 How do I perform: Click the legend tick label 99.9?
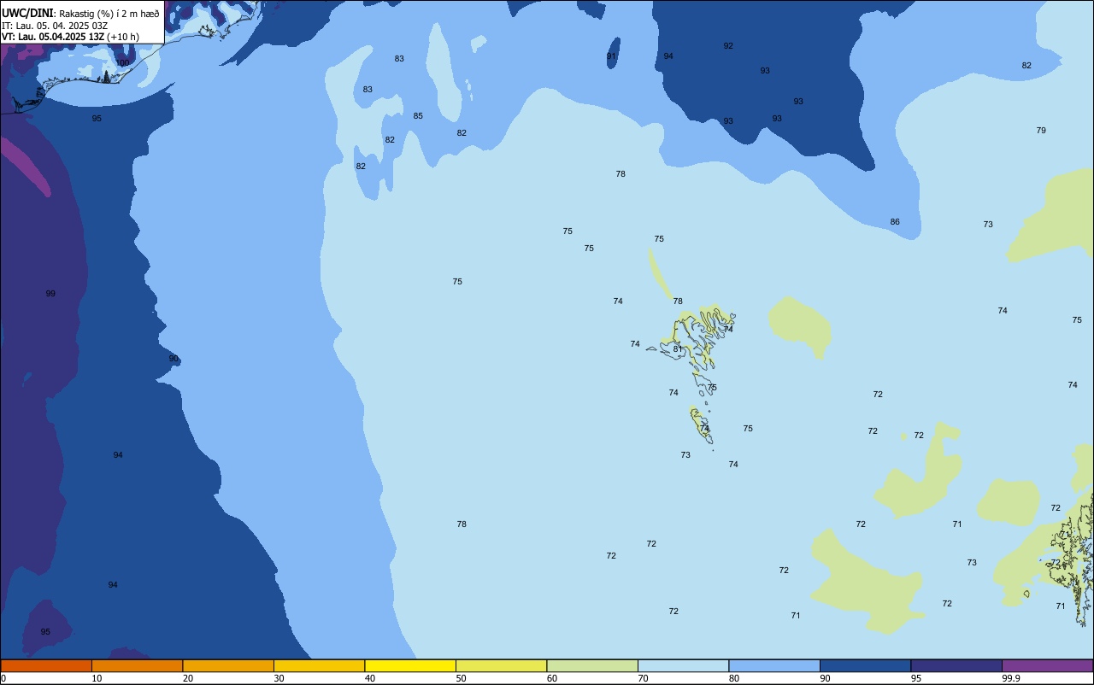pos(1011,678)
